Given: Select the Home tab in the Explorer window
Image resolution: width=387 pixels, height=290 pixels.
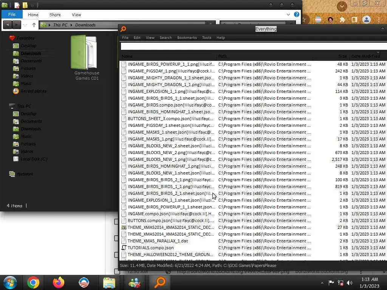Looking at the screenshot, I should coord(33,15).
